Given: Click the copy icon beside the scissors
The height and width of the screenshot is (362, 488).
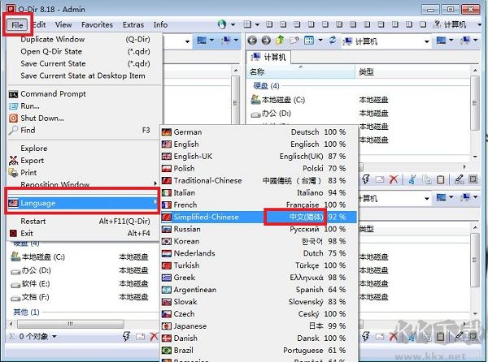Looking at the screenshot, I should pos(427,179).
